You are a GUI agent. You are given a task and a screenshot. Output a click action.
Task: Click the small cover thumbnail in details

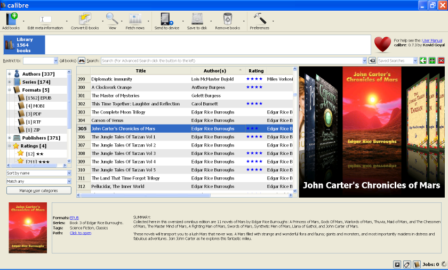(x=28, y=228)
